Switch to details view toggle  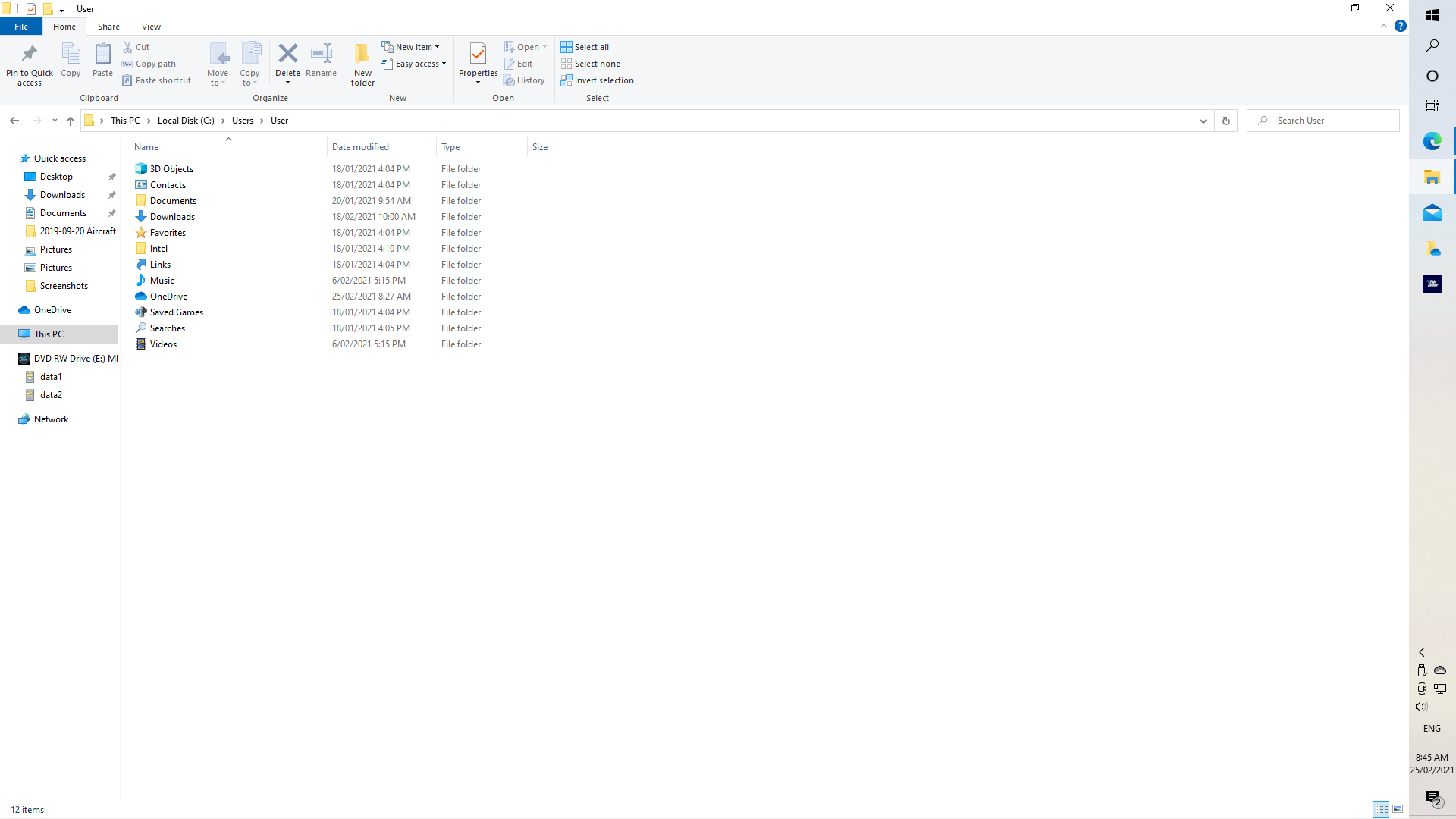point(1382,809)
